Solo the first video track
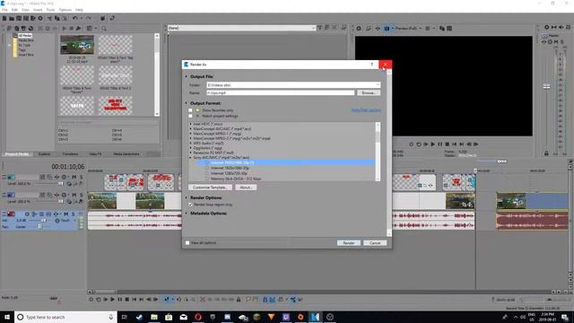Image resolution: width=574 pixels, height=323 pixels. [x=82, y=178]
